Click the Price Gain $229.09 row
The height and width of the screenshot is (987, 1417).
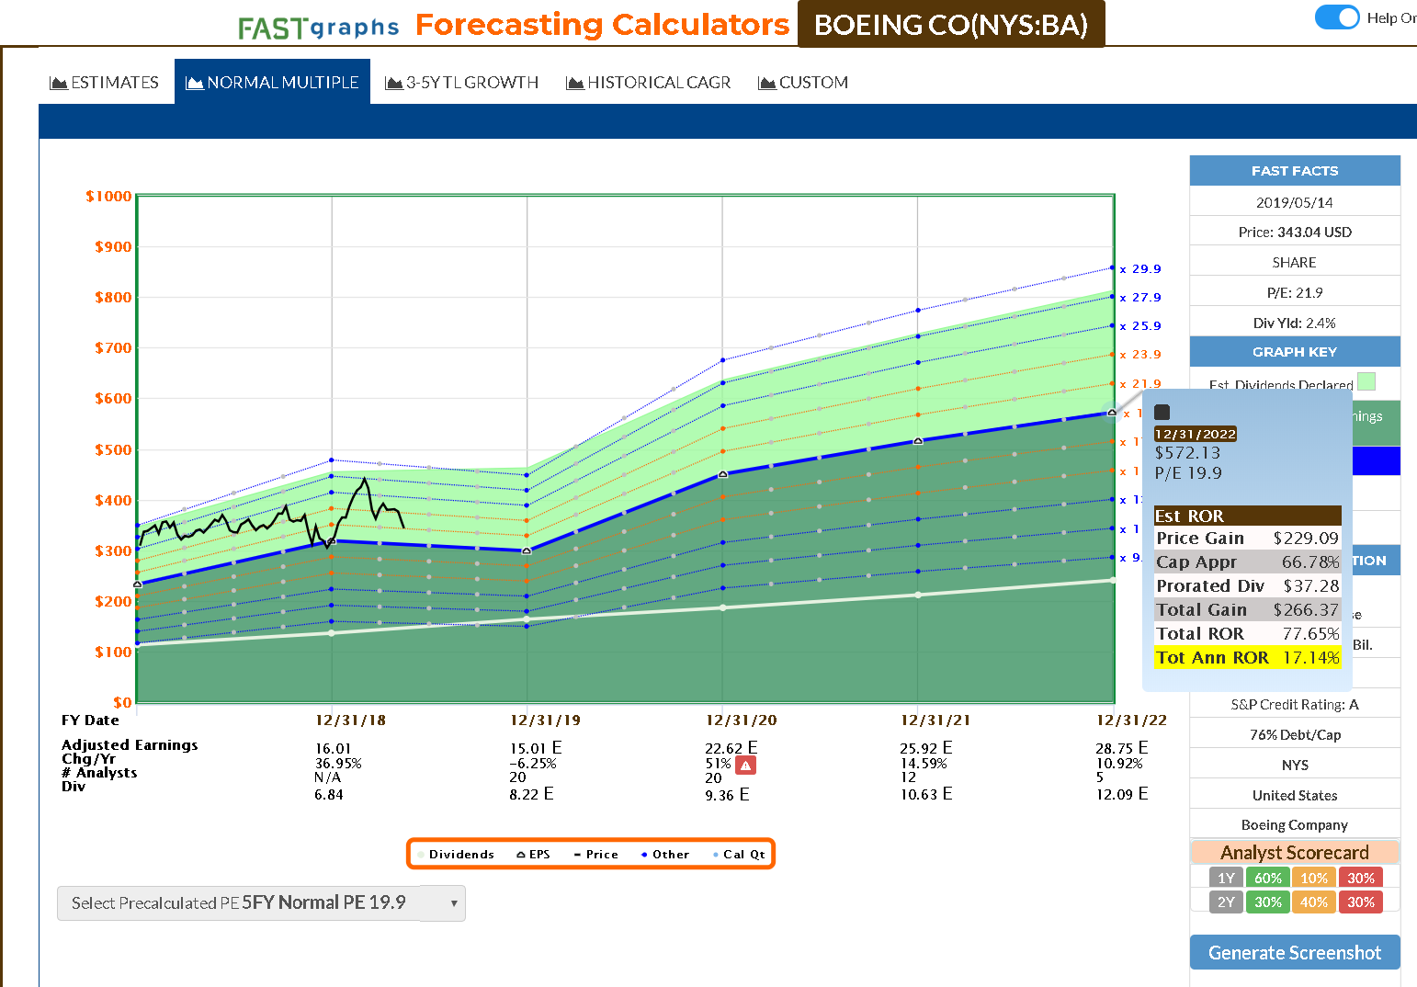[1248, 538]
